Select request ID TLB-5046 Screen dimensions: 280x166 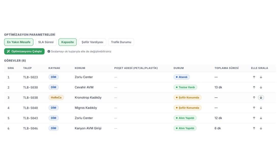pyautogui.click(x=30, y=128)
